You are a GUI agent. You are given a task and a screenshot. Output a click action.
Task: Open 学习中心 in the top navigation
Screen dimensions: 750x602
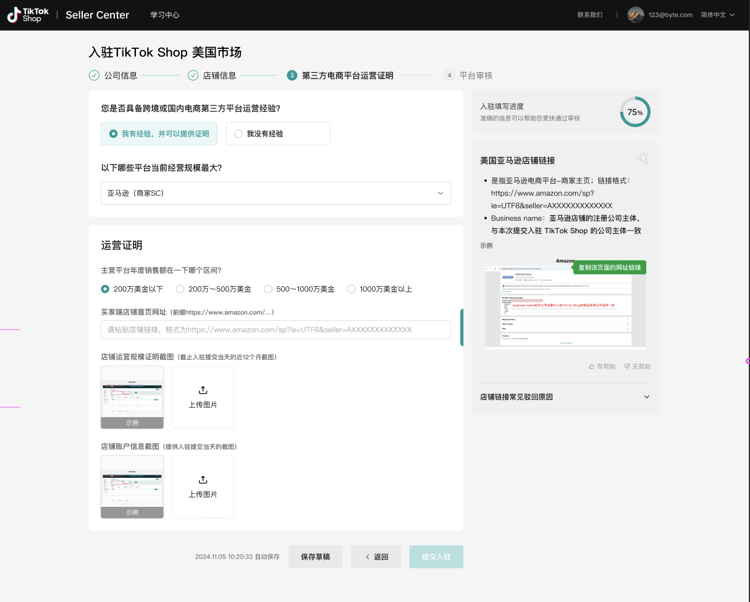[x=164, y=14]
